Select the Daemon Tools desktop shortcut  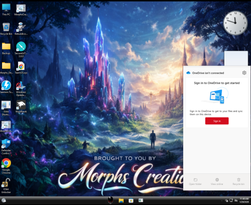6,87
